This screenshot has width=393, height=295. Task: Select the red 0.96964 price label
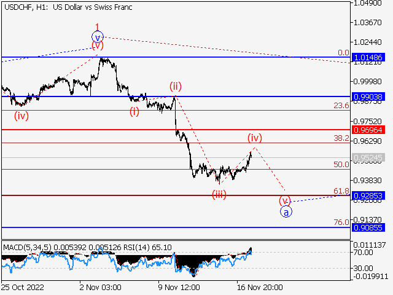click(x=368, y=130)
